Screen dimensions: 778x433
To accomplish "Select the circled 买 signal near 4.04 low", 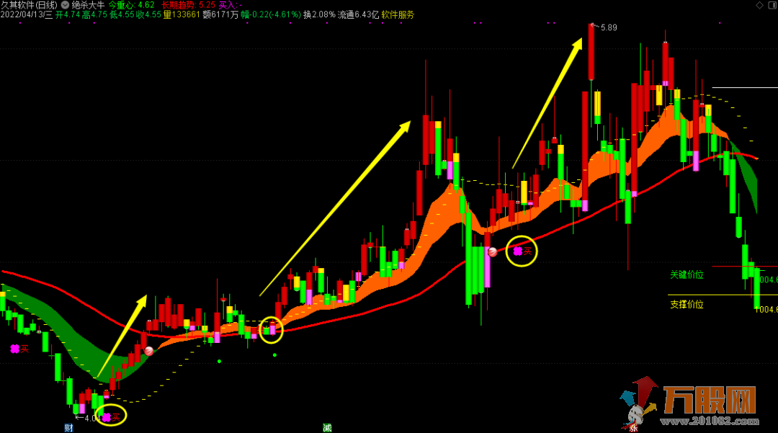I will (111, 416).
